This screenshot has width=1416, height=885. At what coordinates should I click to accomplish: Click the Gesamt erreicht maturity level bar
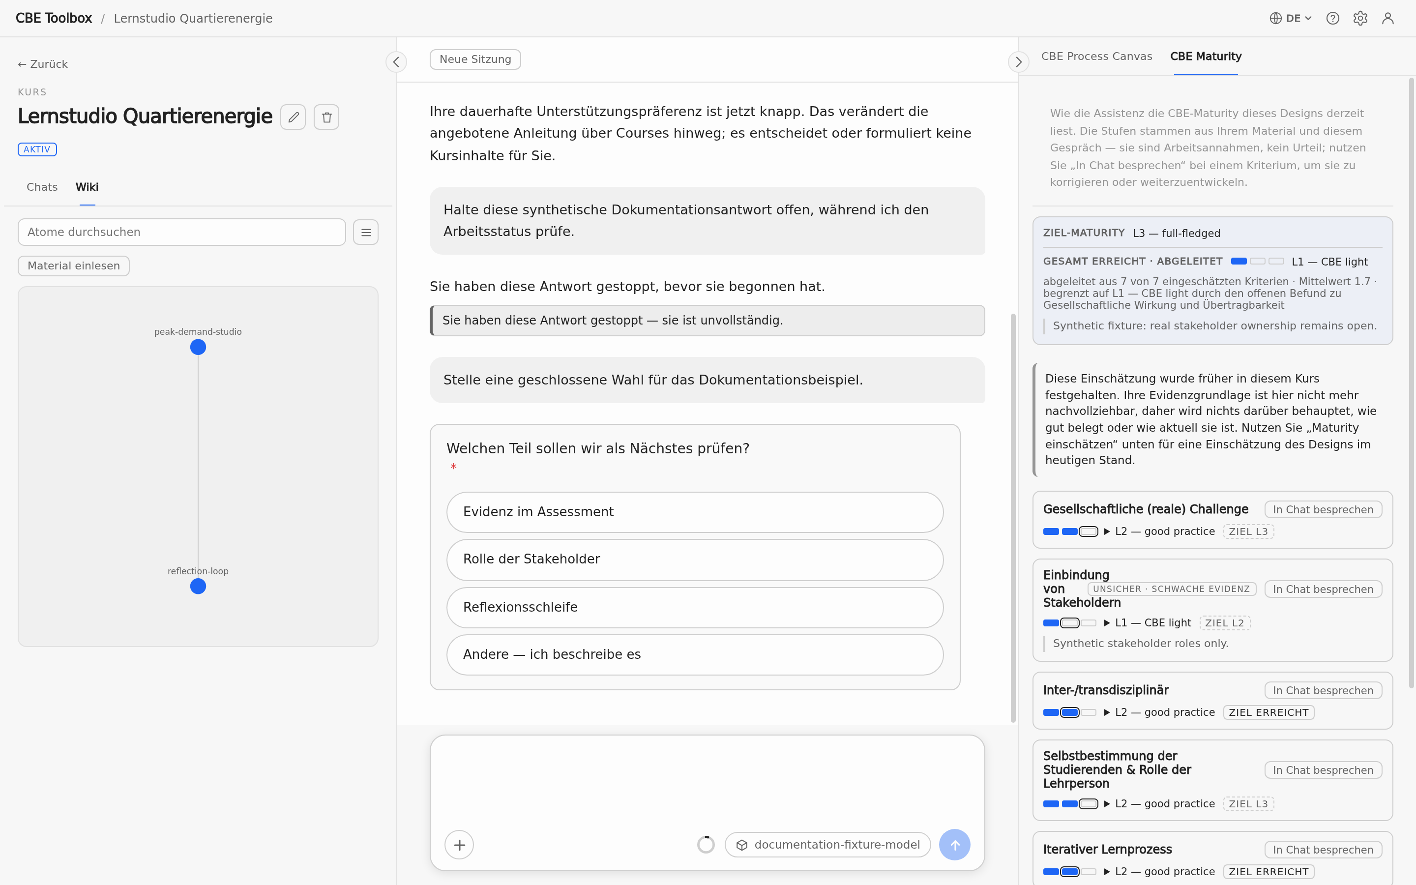tap(1257, 261)
